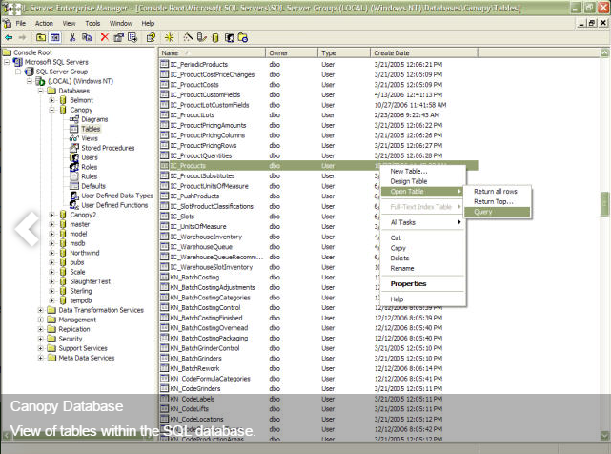This screenshot has width=611, height=454.
Task: Click the red Delete X toolbar icon
Action: (x=104, y=37)
